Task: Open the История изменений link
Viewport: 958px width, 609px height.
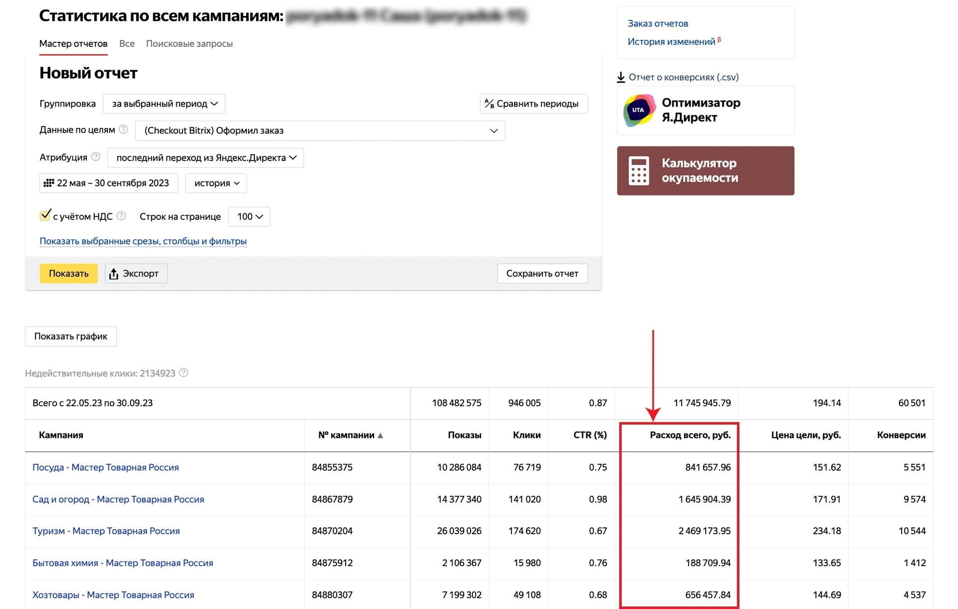Action: (x=671, y=41)
